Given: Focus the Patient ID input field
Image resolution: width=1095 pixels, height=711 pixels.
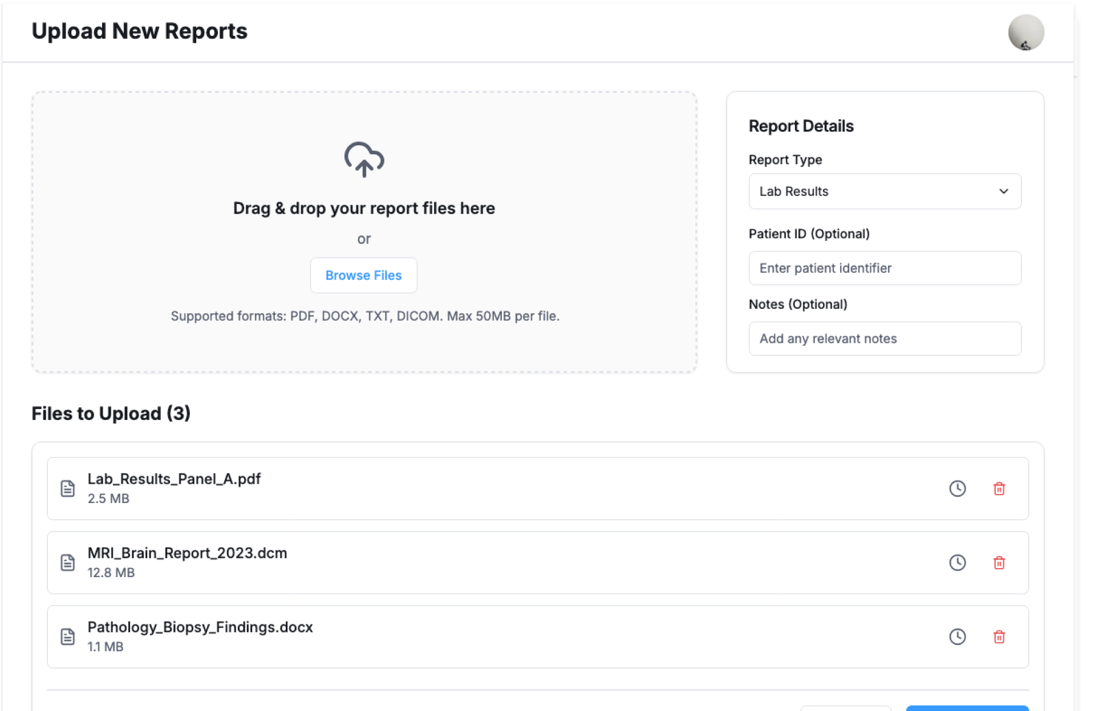Looking at the screenshot, I should pos(884,268).
